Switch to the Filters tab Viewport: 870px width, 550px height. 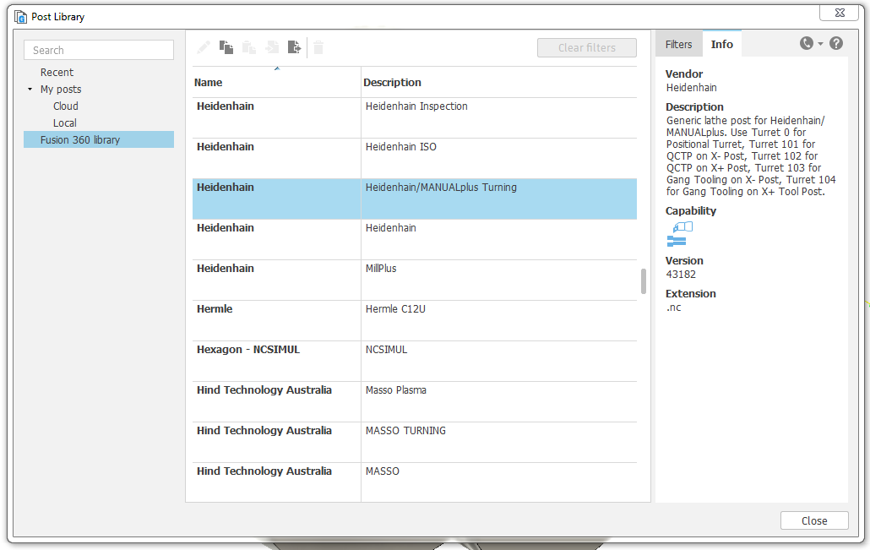click(678, 45)
